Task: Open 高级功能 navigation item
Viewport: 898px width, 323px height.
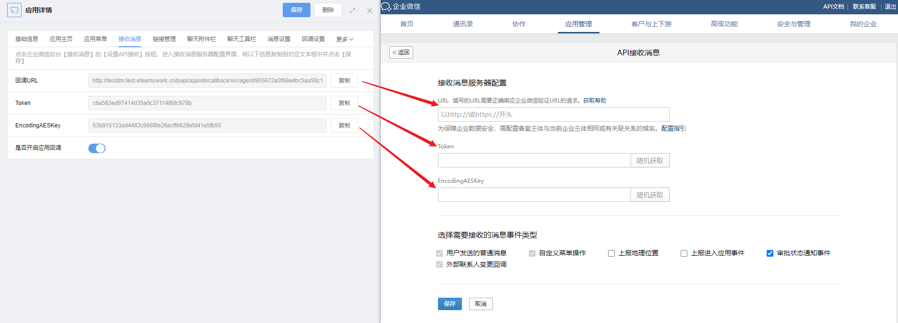Action: (x=724, y=24)
